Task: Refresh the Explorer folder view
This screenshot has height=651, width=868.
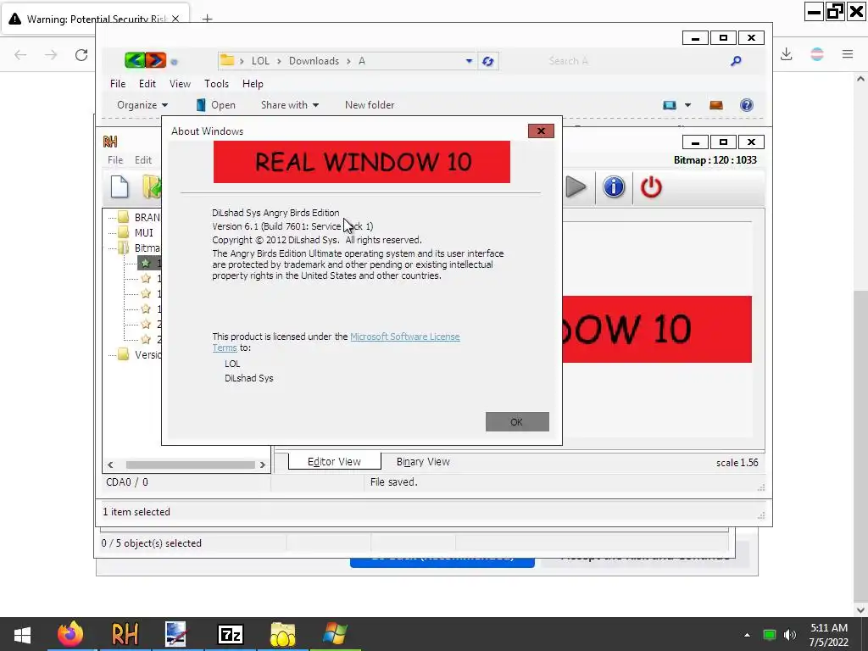Action: [487, 61]
